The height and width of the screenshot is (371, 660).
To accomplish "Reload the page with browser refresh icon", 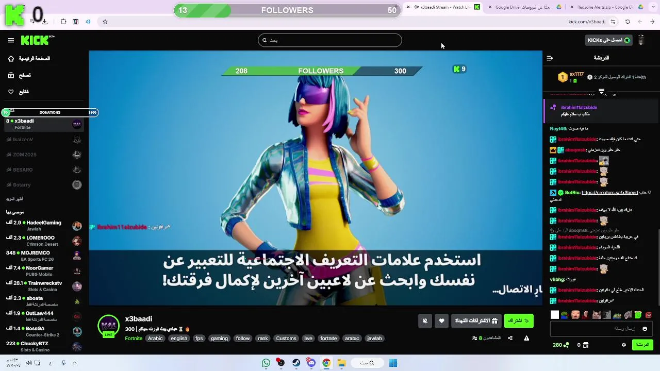I will 628,22.
